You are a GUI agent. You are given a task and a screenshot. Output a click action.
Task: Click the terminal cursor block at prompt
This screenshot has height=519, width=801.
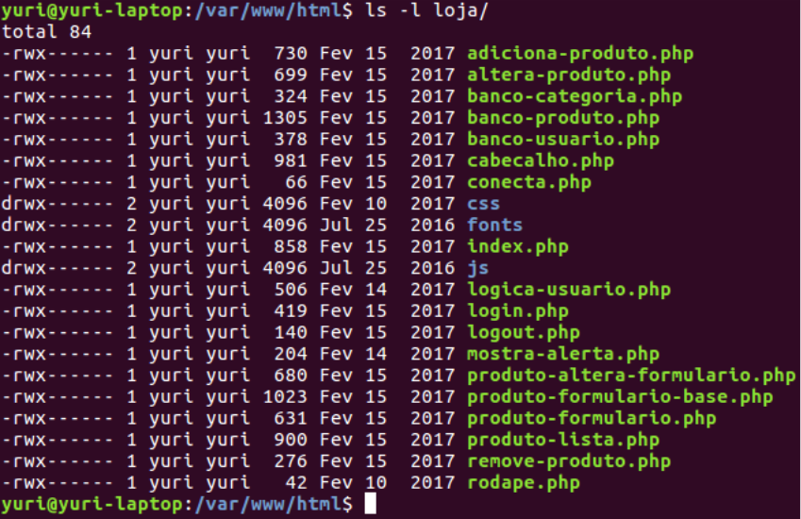370,505
